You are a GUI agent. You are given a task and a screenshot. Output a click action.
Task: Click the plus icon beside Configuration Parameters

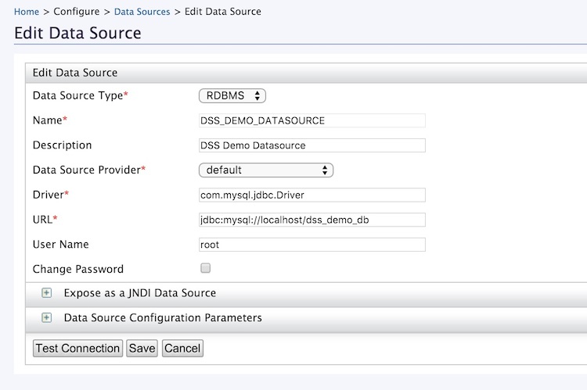46,318
